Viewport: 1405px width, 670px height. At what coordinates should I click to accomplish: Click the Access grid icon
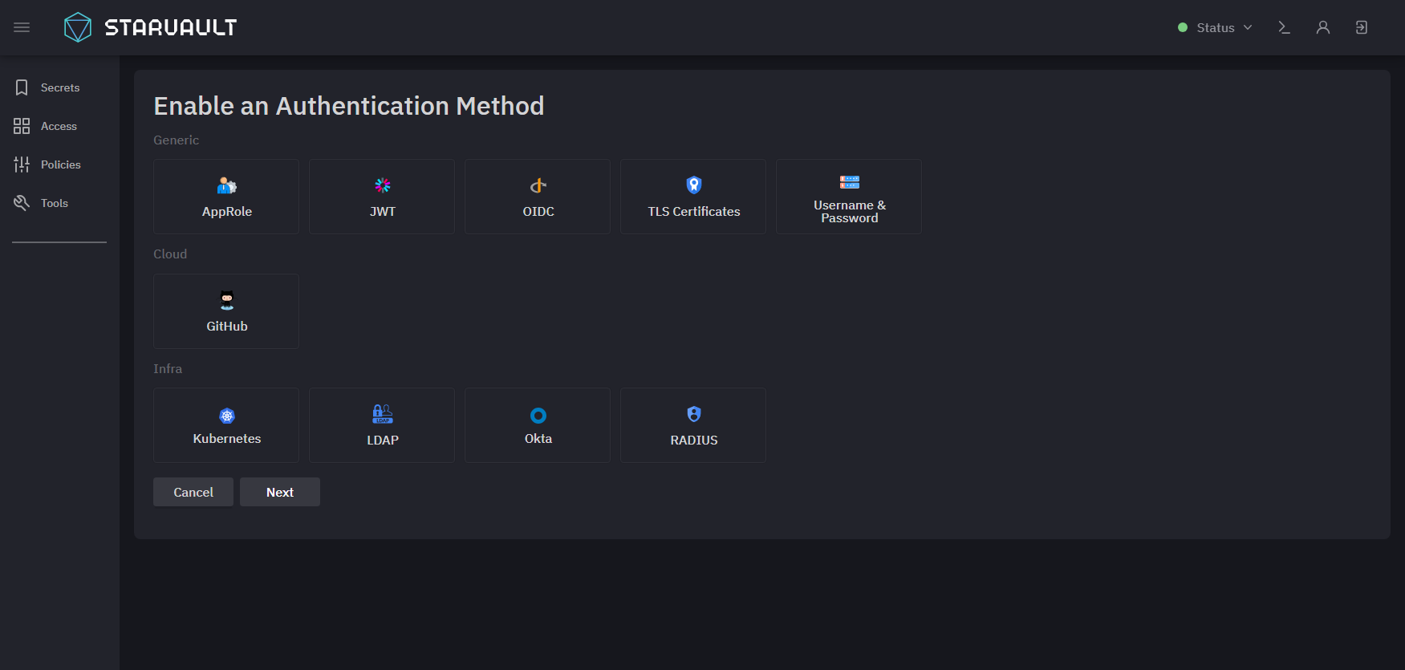click(22, 126)
